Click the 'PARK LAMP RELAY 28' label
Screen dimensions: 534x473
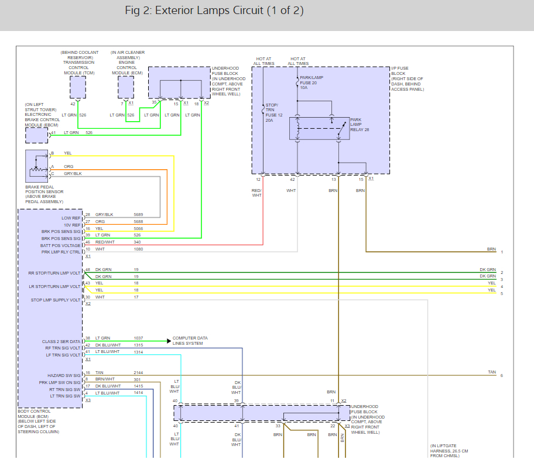pos(360,125)
